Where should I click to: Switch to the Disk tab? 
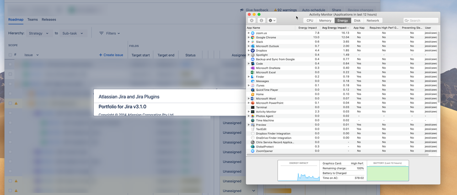357,21
